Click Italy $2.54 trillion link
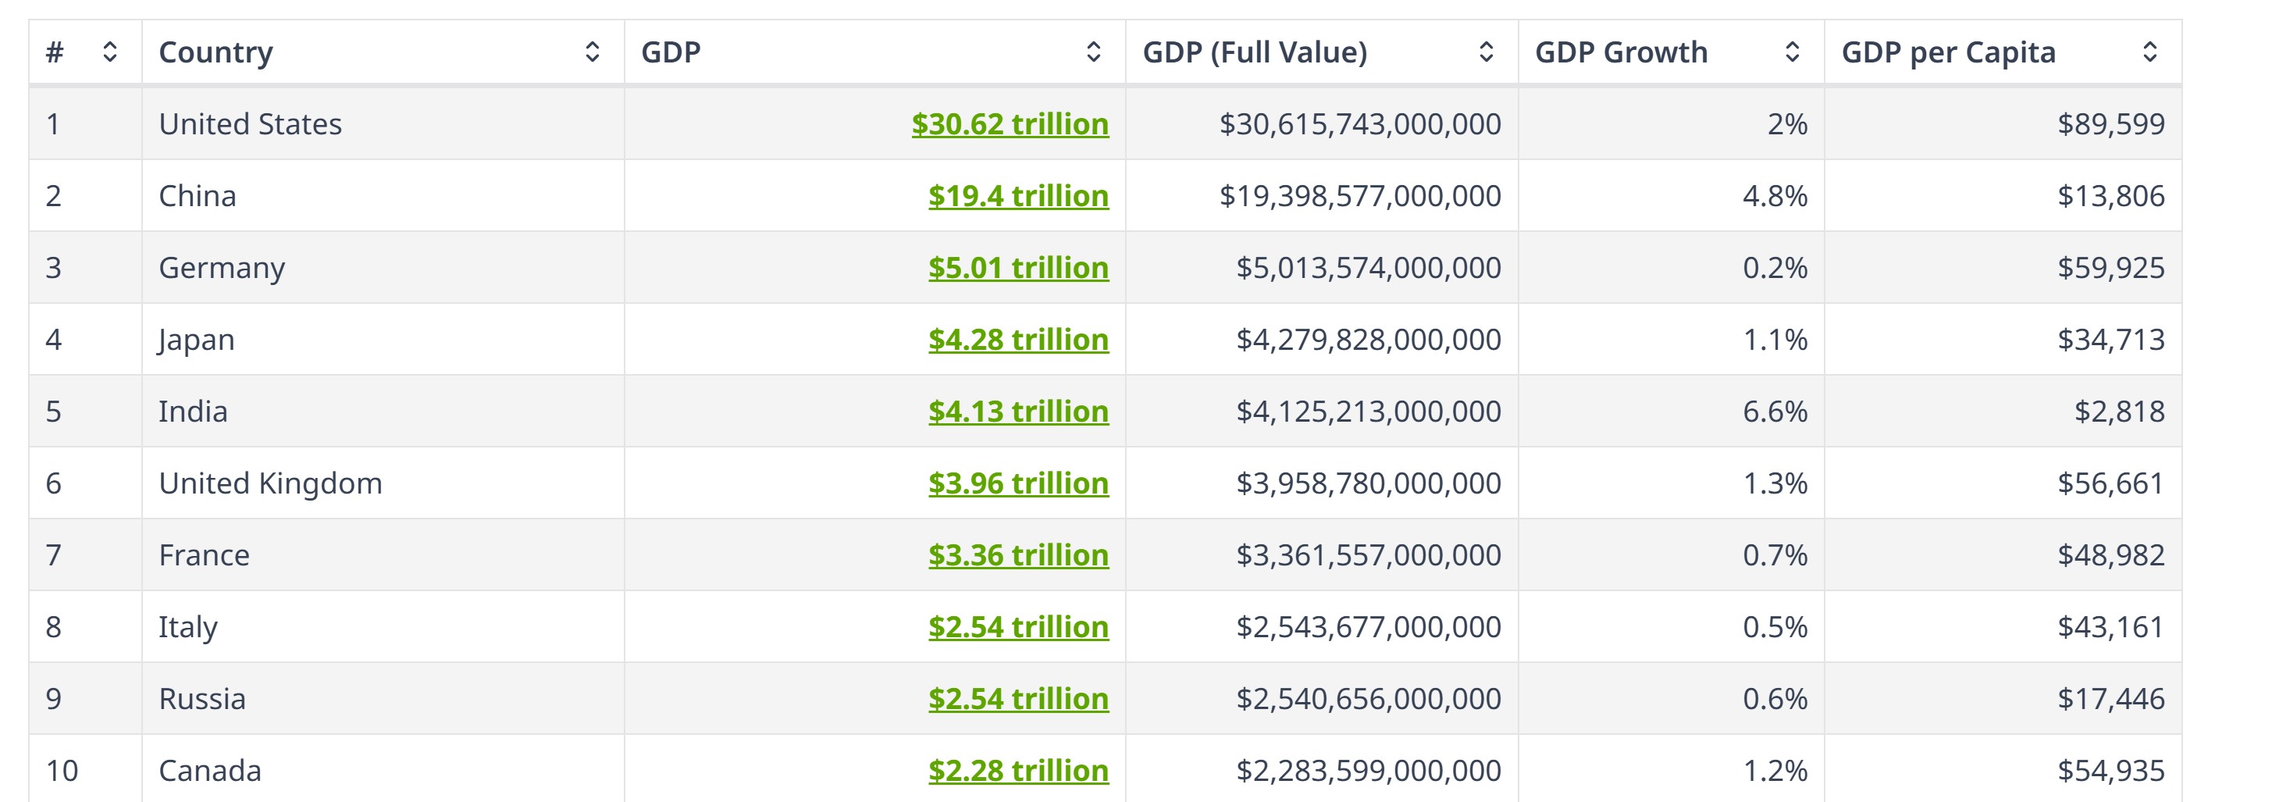The width and height of the screenshot is (2272, 802). pos(1018,627)
